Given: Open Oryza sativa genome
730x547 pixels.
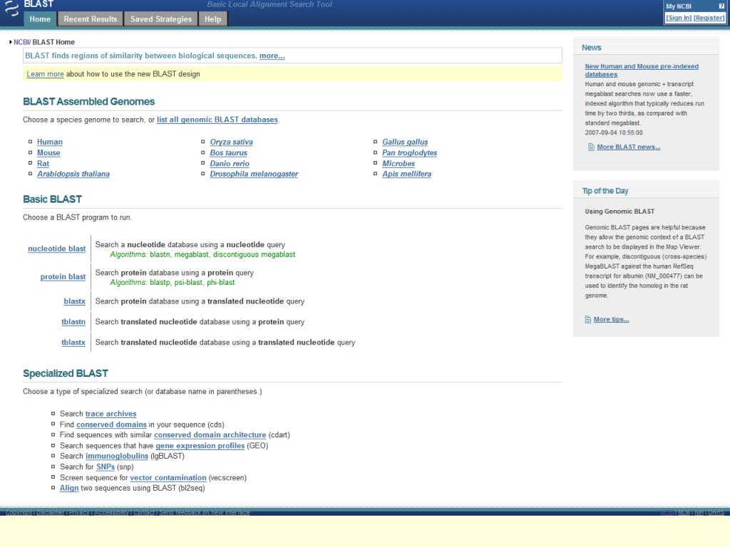Looking at the screenshot, I should pos(232,142).
